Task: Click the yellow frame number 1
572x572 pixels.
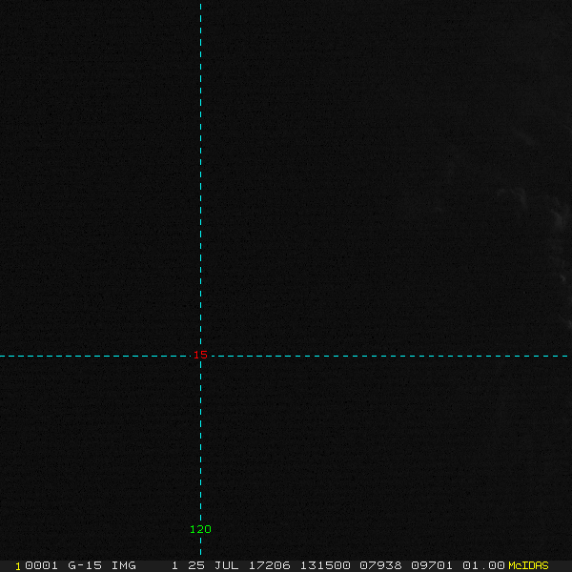Action: coord(18,566)
